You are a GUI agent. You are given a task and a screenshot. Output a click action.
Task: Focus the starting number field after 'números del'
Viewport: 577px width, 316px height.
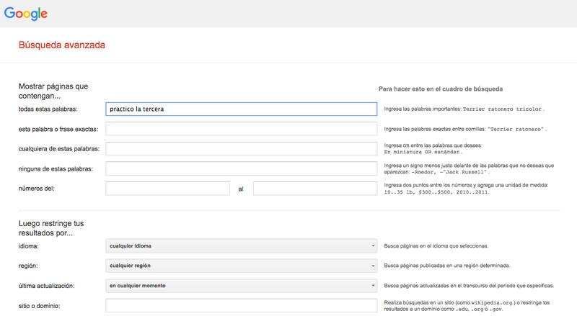coord(167,189)
